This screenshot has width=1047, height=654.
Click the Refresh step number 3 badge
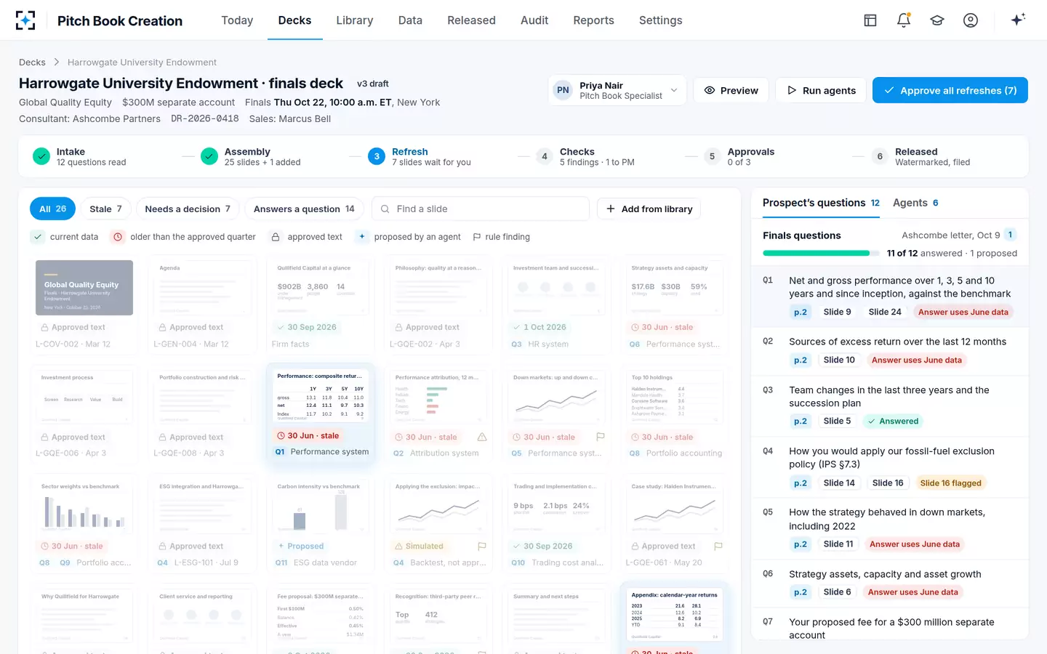click(x=377, y=156)
